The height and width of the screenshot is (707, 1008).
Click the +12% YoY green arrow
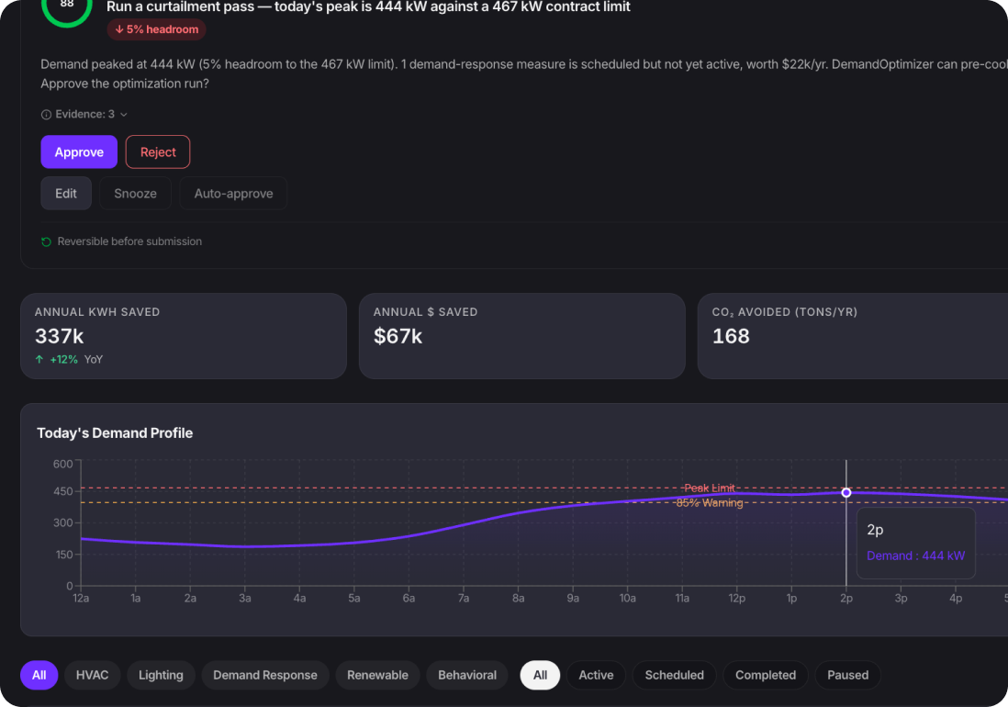tap(39, 359)
